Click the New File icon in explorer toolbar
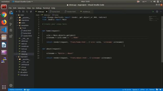 19,12
